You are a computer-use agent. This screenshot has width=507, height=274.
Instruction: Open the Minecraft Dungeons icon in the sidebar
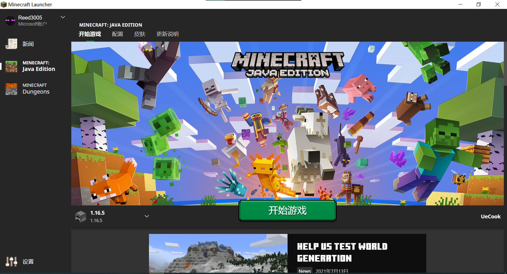[11, 89]
